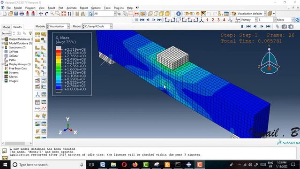Viewport: 300px width, 169px height.
Task: Open the Plug-ins menu
Action: click(119, 8)
